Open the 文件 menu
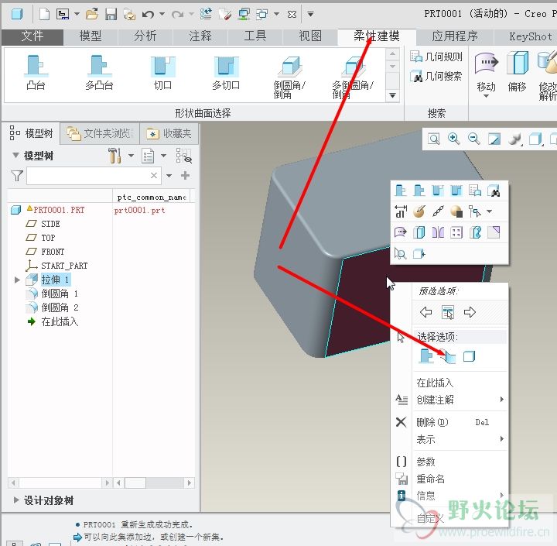Screen dimensions: 557x546 32,36
